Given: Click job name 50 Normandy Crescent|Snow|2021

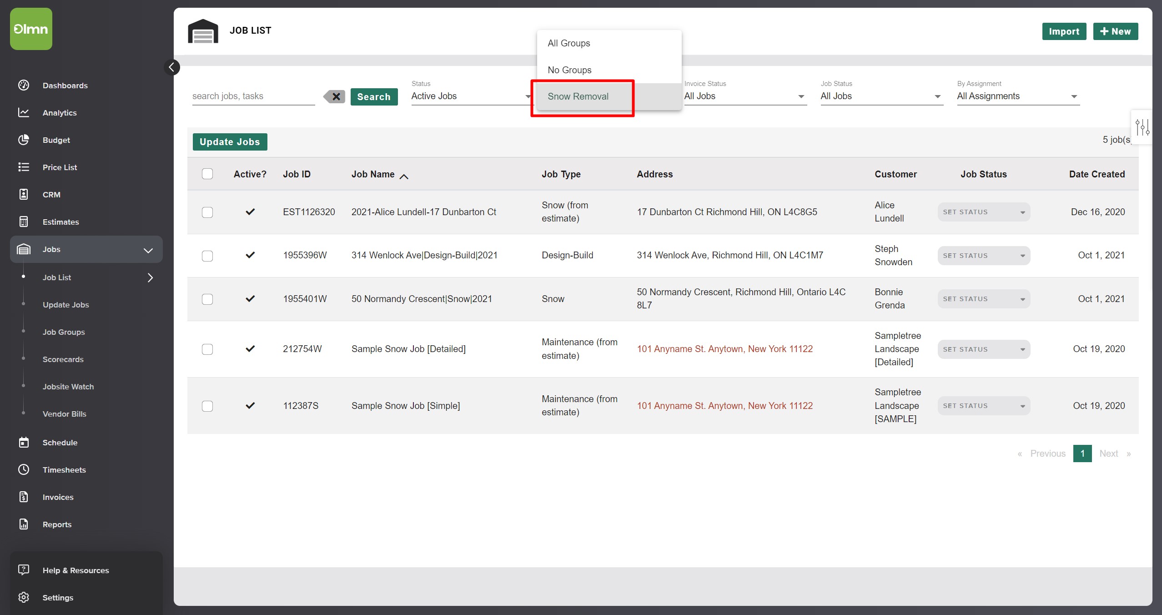Looking at the screenshot, I should click(x=422, y=299).
